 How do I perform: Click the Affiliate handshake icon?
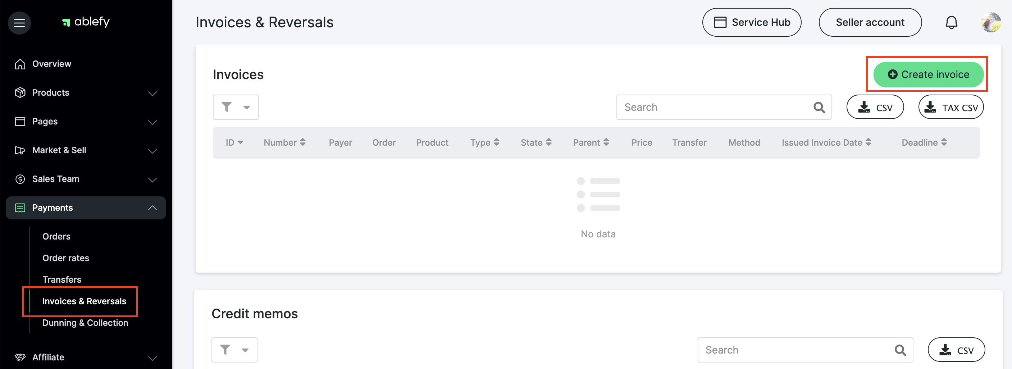(x=20, y=357)
